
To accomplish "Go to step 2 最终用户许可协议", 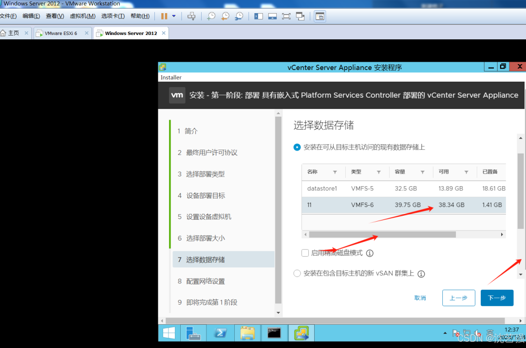I will [x=223, y=153].
